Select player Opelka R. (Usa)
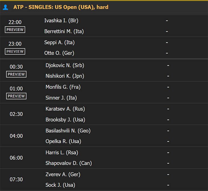The image size is (208, 191). click(63, 141)
